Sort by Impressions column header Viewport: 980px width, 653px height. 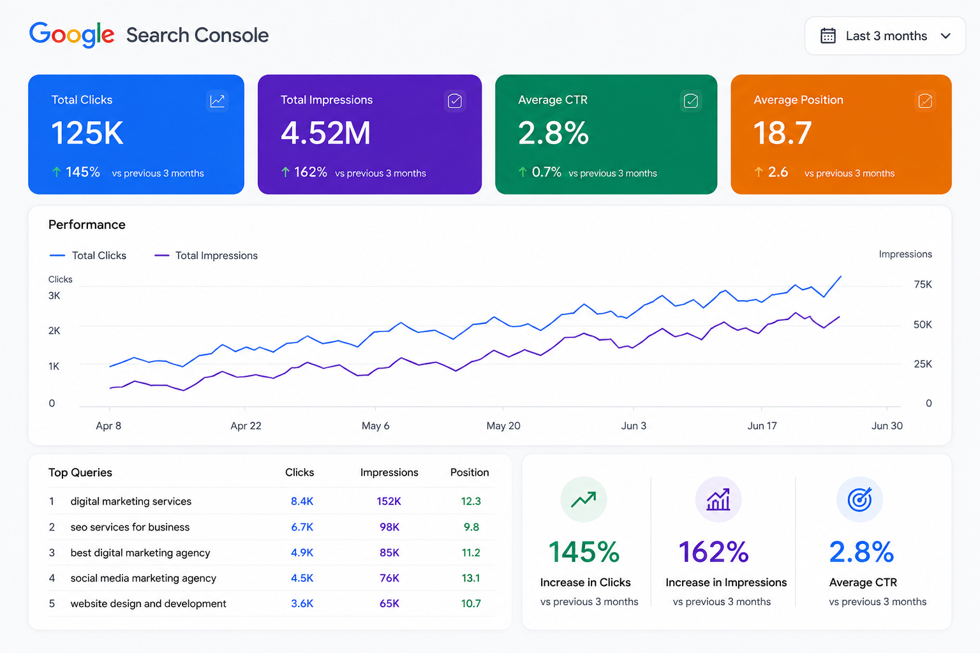pos(389,473)
